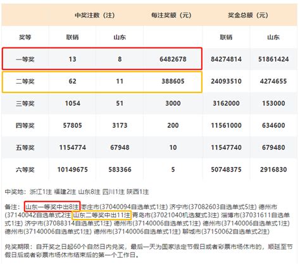The height and width of the screenshot is (264, 300).
Task: Click 山东 sub-header under 奖金总额
Action: tap(273, 37)
